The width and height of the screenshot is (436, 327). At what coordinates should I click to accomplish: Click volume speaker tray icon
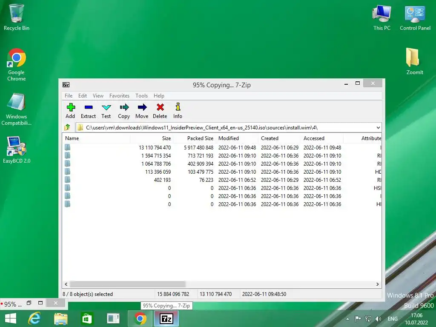(378, 318)
